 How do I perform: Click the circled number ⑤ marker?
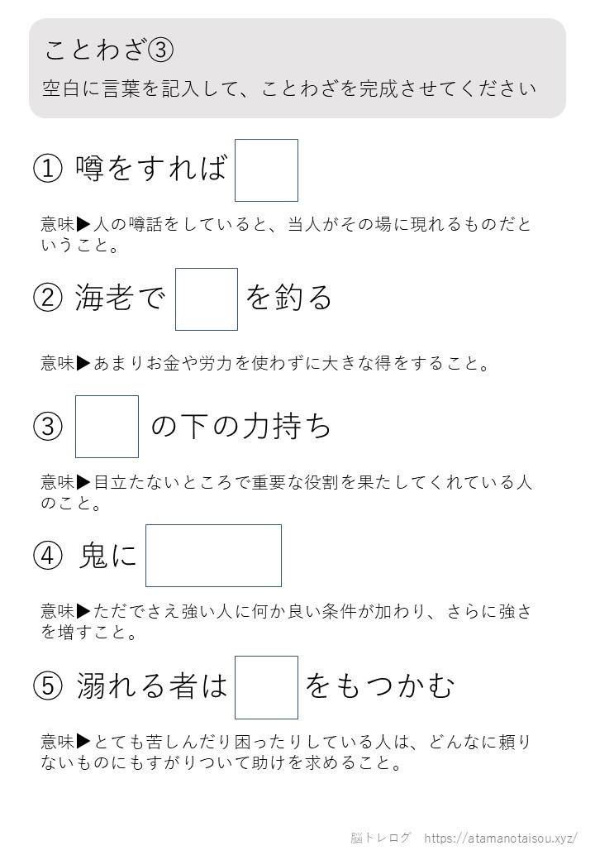click(x=48, y=686)
